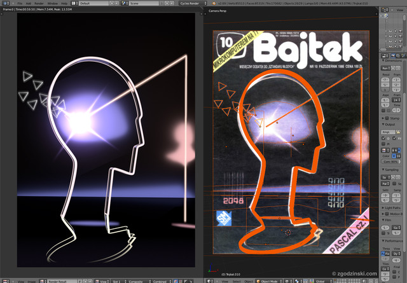Open the 3D viewport editor type icon
This screenshot has width=407, height=283.
coord(210,281)
